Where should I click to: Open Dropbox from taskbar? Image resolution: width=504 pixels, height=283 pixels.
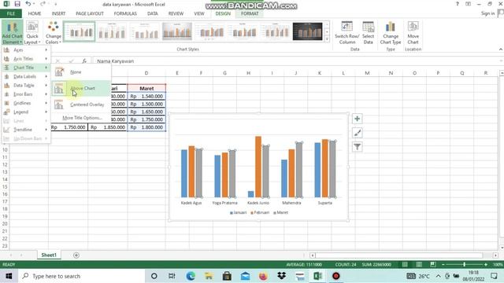pos(282,276)
